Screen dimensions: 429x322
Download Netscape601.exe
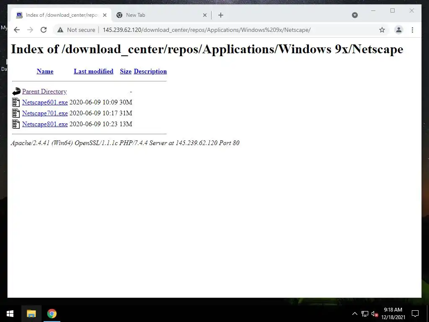(x=45, y=102)
